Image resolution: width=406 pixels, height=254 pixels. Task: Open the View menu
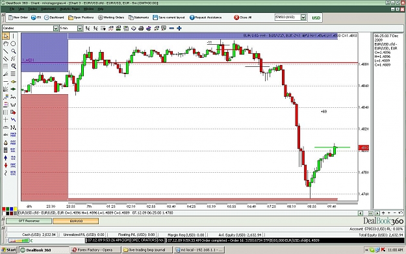[21, 9]
